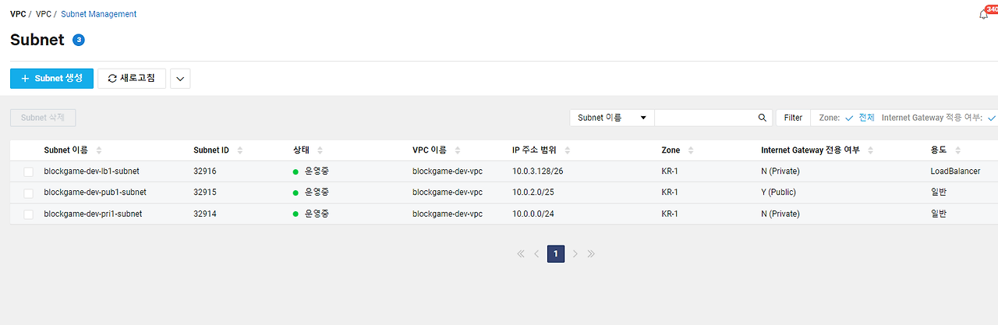Click Subnet ID 32915

(204, 193)
